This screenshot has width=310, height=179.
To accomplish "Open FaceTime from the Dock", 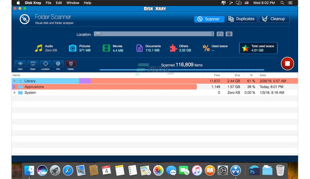I will pyautogui.click(x=184, y=170).
